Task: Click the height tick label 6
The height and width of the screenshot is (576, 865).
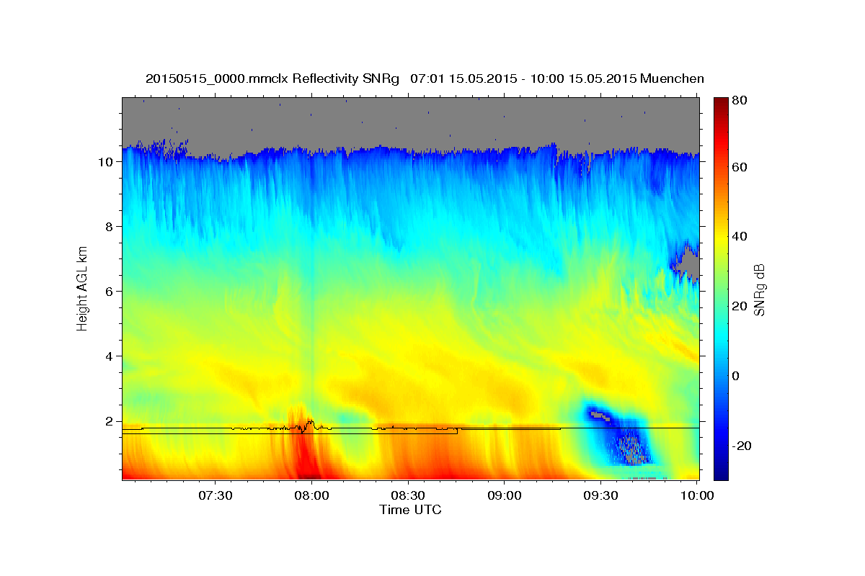Action: [110, 292]
